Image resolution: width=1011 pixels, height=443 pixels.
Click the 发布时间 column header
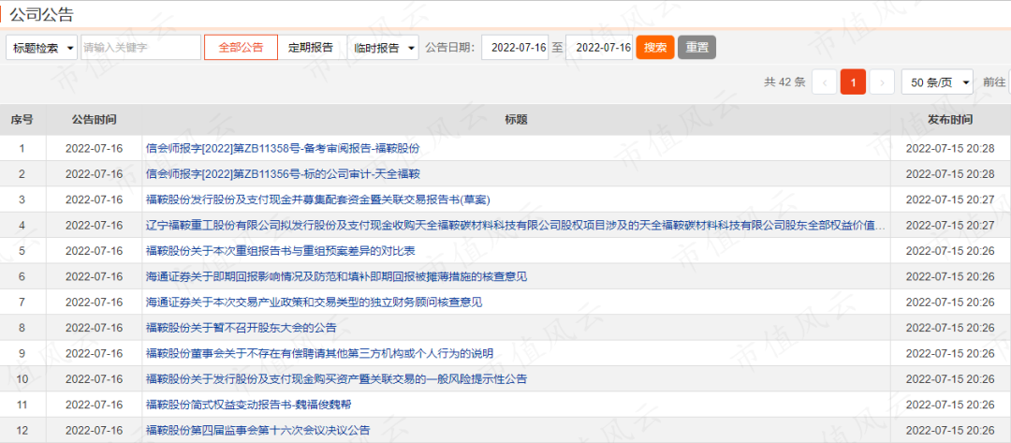(950, 120)
